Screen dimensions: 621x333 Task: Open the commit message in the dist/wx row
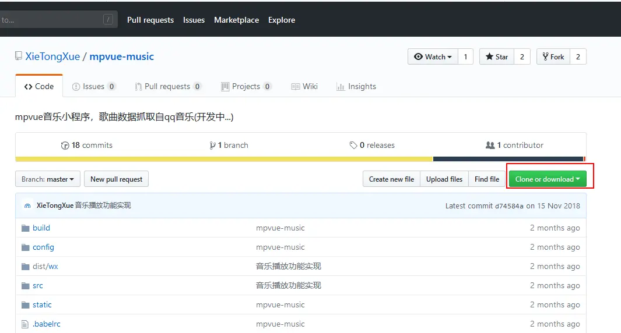pos(288,266)
